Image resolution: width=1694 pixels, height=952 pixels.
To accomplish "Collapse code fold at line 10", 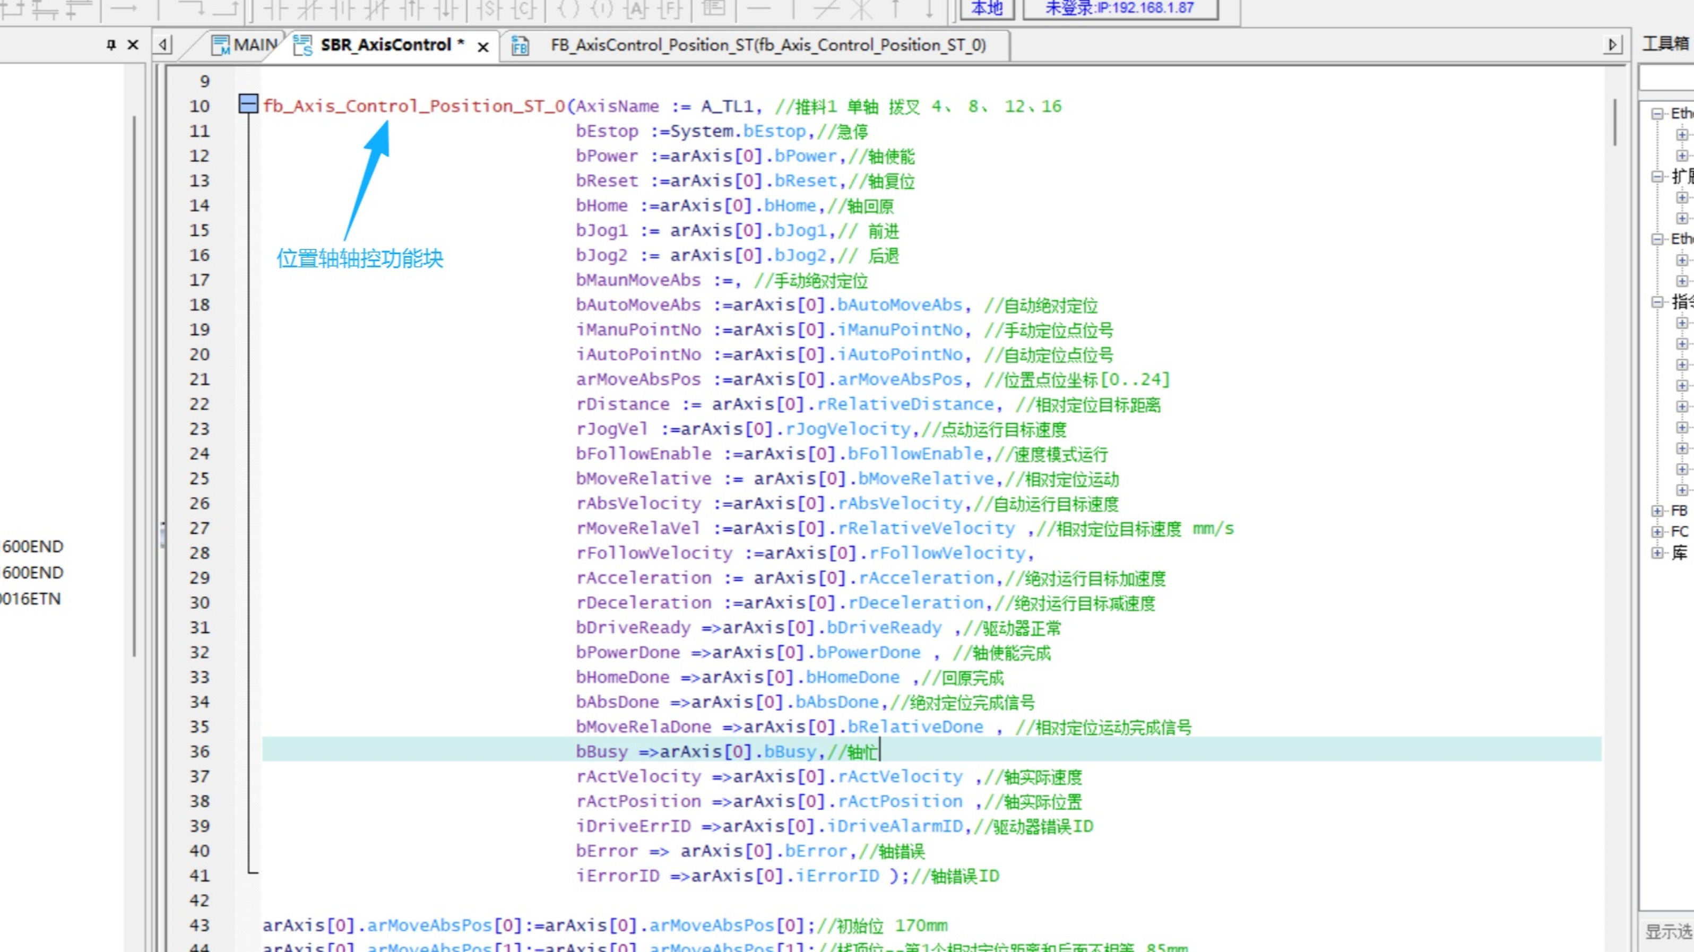I will point(248,104).
